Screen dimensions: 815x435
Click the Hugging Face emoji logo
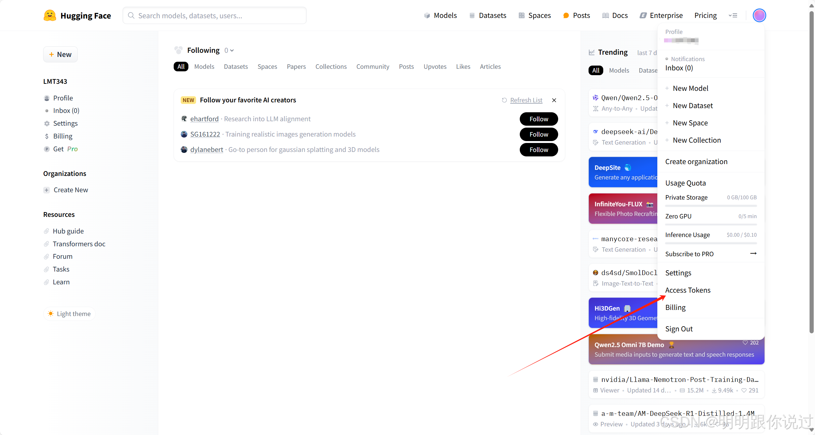tap(50, 15)
